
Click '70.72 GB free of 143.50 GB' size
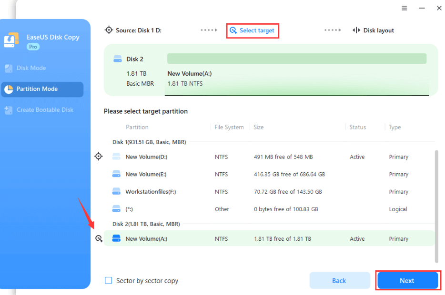tap(288, 192)
